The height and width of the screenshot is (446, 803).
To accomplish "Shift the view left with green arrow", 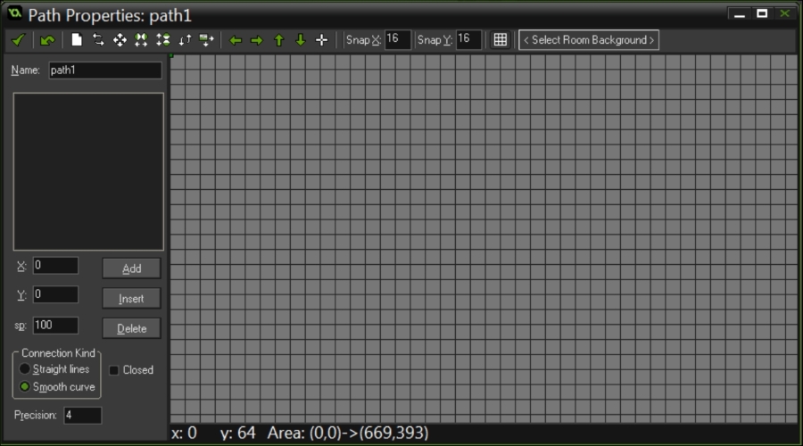I will [236, 40].
